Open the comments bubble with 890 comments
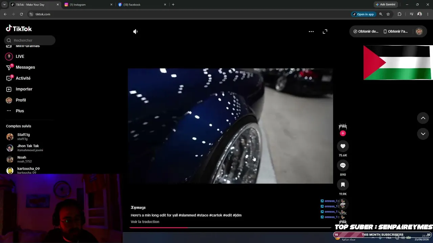 tap(343, 165)
